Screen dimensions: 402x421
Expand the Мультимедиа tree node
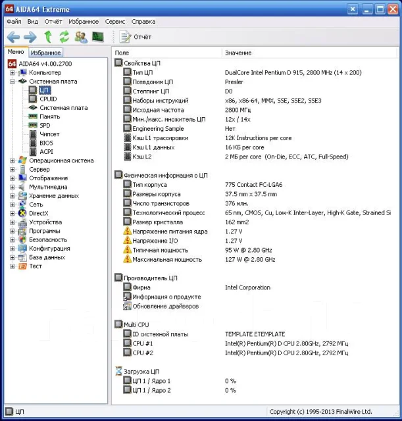point(13,187)
